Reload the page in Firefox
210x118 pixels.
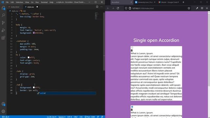118,8
